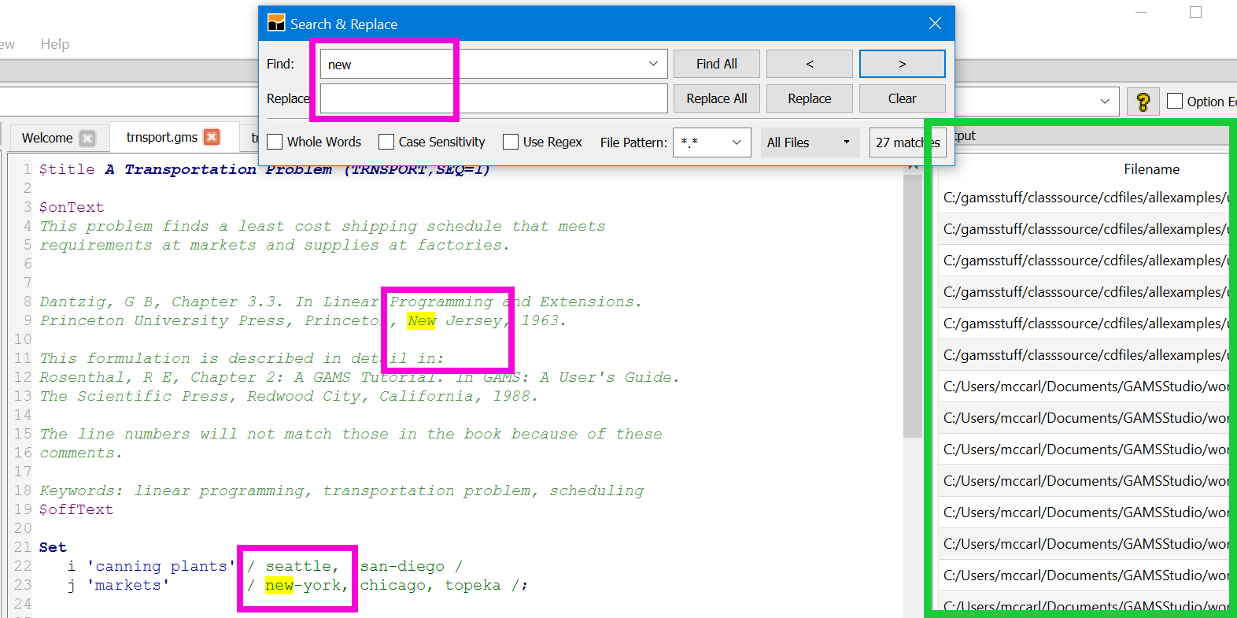Enable the Use Regex checkbox
Screen dimensions: 1237x618
[511, 142]
